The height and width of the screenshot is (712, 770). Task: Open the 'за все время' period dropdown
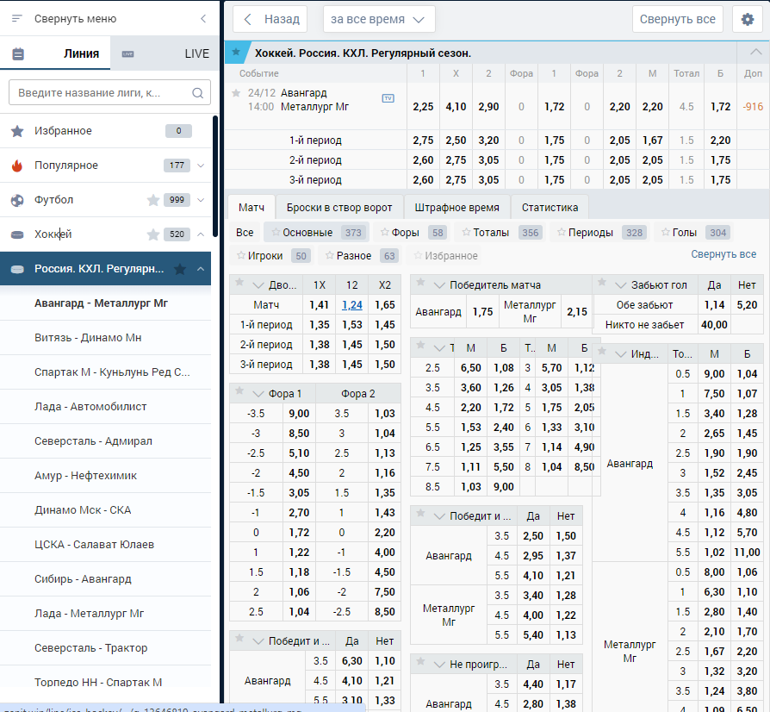click(379, 19)
